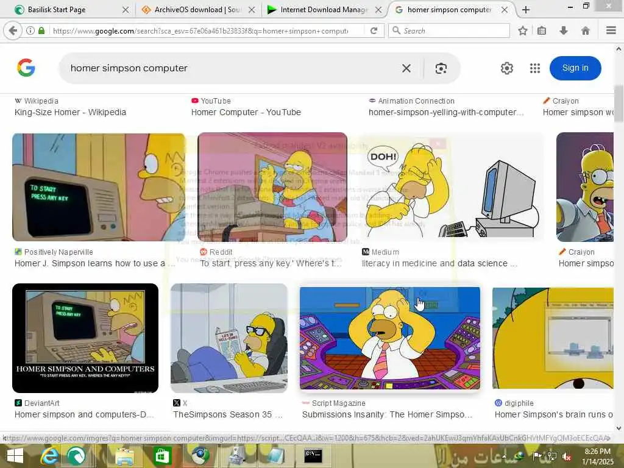Click the Sign in button
The width and height of the screenshot is (624, 468).
575,68
